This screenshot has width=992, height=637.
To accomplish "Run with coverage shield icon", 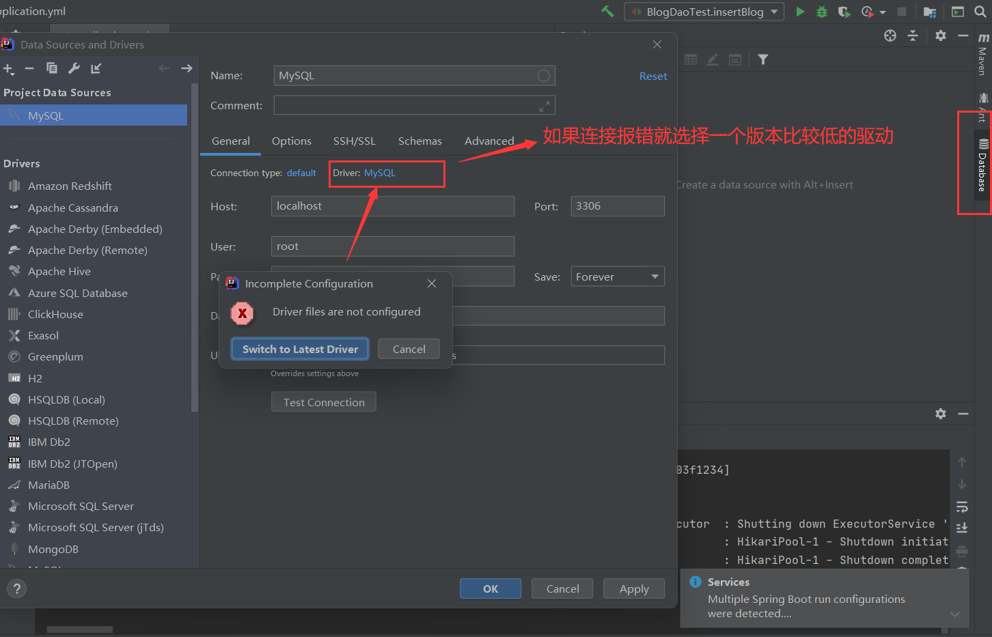I will coord(844,12).
